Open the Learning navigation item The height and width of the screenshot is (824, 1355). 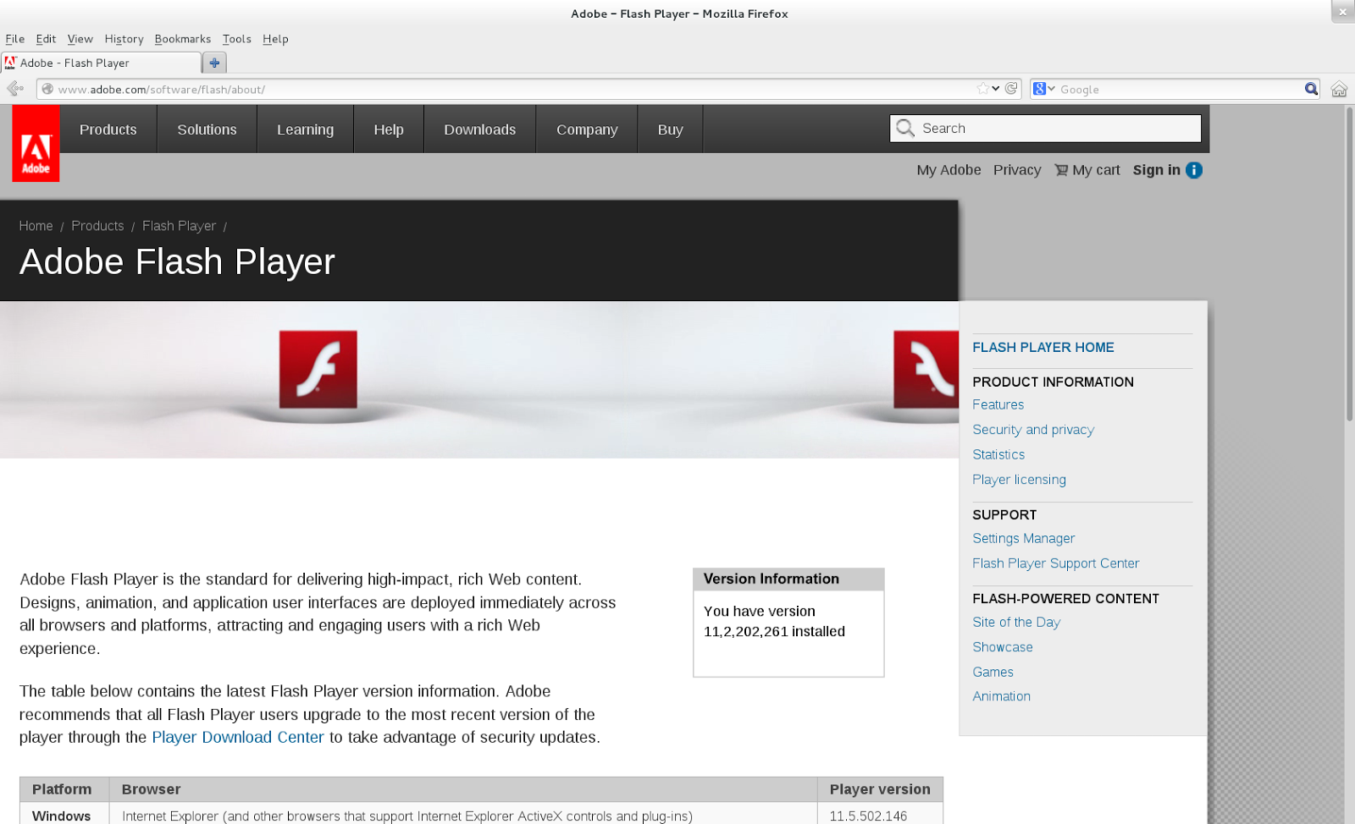point(305,129)
